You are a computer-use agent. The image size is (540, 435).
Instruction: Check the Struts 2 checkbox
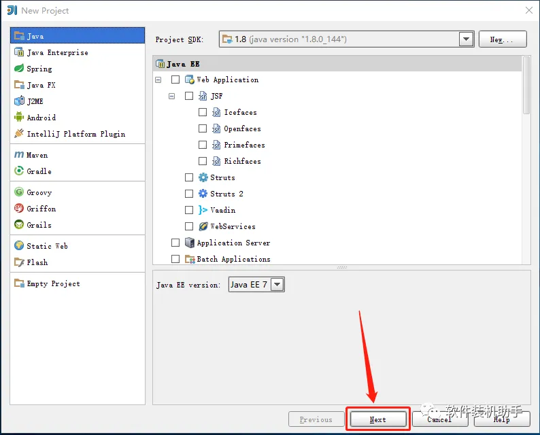click(x=189, y=194)
